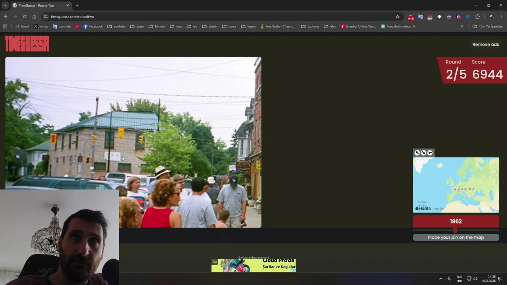The height and width of the screenshot is (285, 507).
Task: Open the youtube bookmarks folder
Action: click(116, 27)
